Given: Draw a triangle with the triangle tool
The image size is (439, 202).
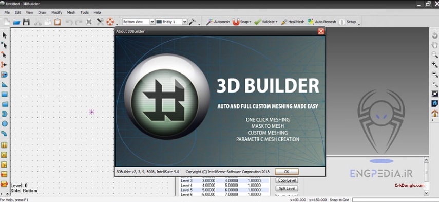Looking at the screenshot, I should point(4,84).
